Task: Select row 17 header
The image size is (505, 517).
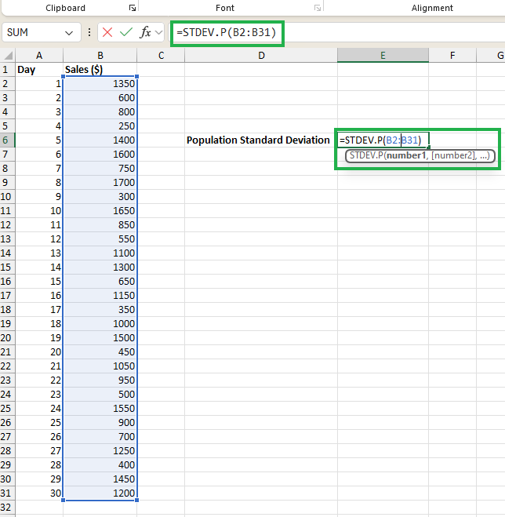Action: pyautogui.click(x=7, y=296)
